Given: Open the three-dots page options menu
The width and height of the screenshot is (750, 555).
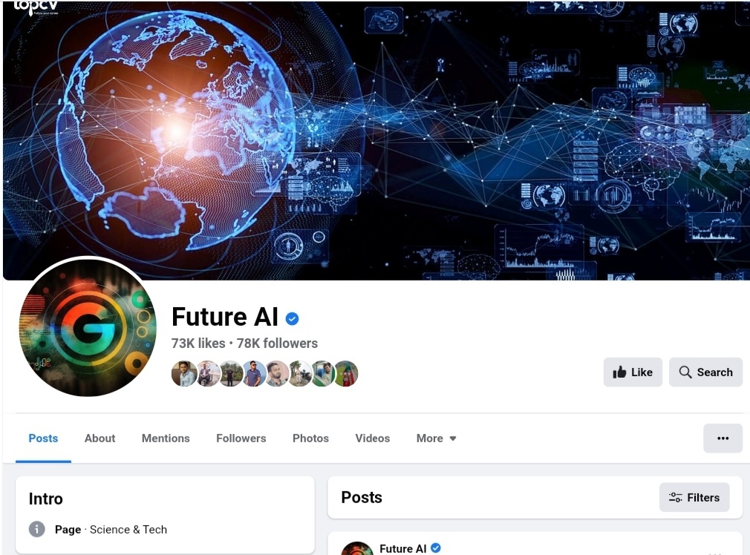Looking at the screenshot, I should pos(723,438).
